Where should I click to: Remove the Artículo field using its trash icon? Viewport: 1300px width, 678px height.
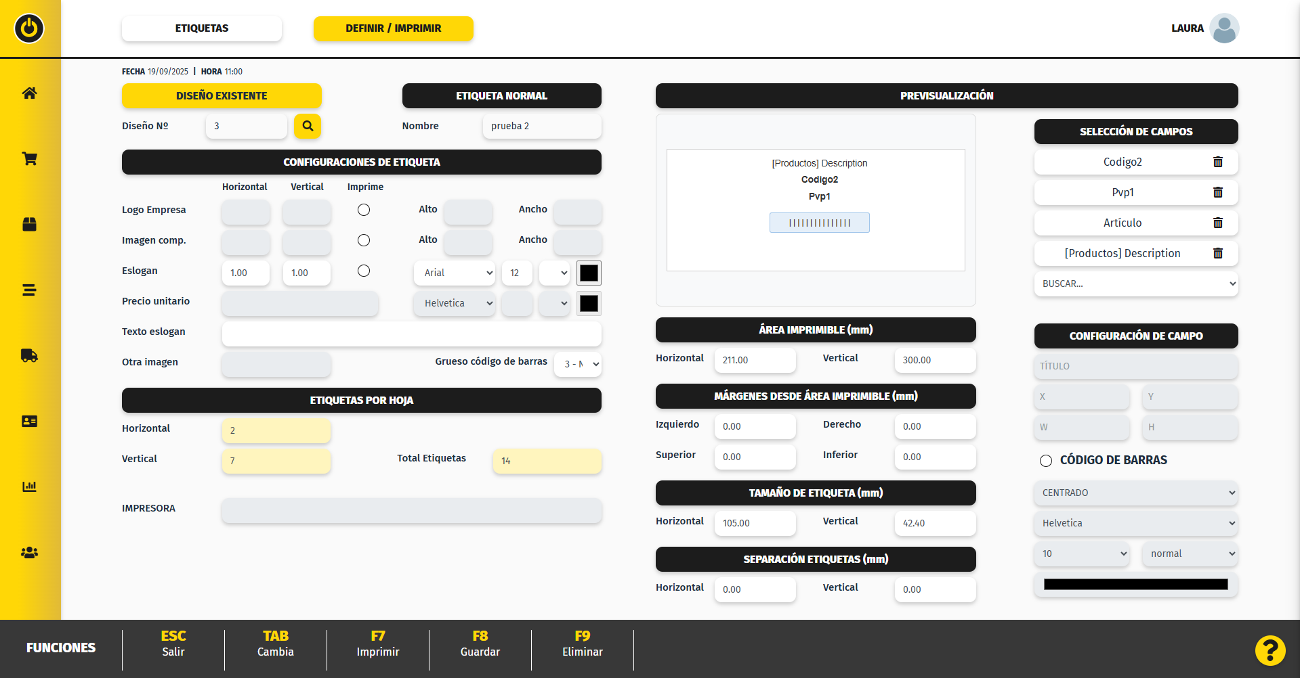pyautogui.click(x=1217, y=223)
